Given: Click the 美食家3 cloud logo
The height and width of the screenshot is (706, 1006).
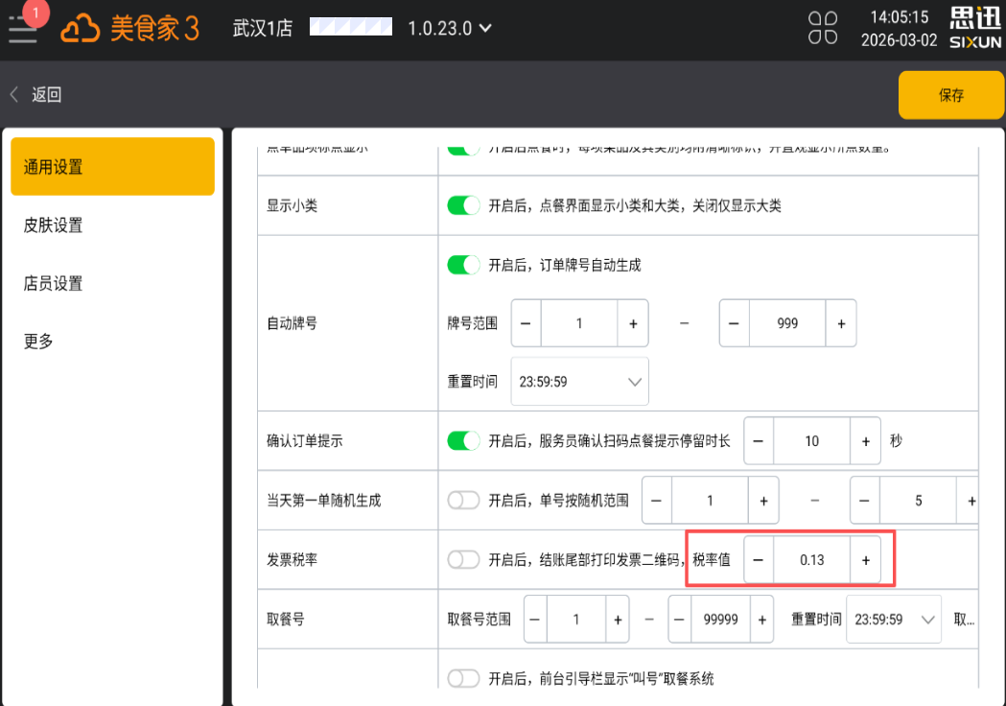Looking at the screenshot, I should tap(130, 29).
